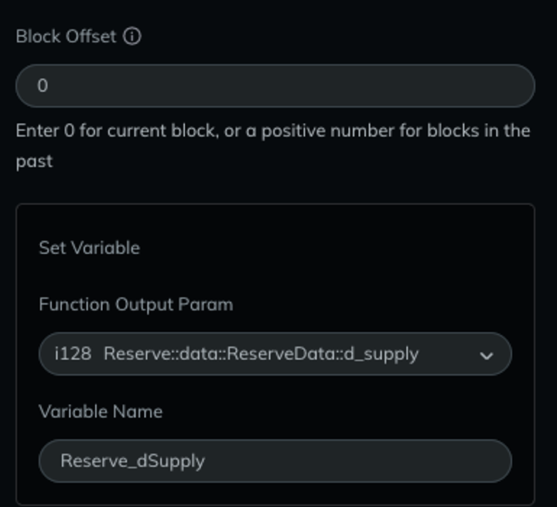Click the 0 value in Block Offset
Viewport: 557px width, 507px height.
point(43,86)
